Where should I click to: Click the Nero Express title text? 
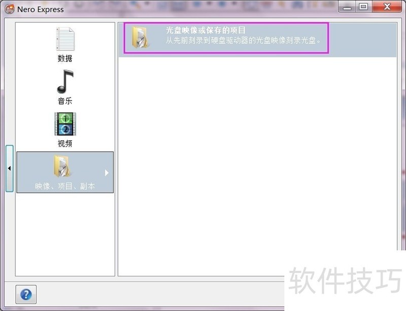point(41,9)
